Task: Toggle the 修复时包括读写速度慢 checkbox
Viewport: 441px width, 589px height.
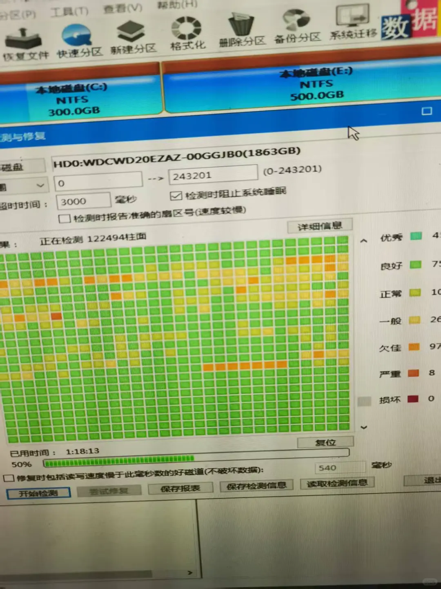Action: click(9, 478)
